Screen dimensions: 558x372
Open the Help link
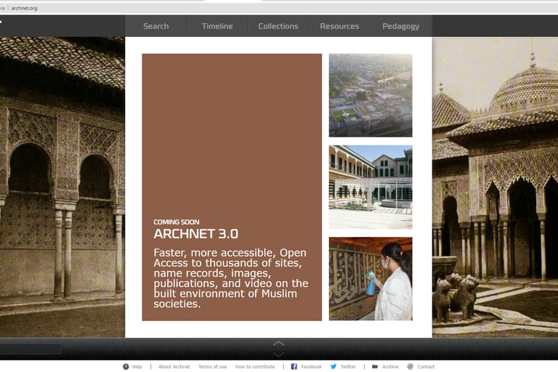tap(137, 367)
